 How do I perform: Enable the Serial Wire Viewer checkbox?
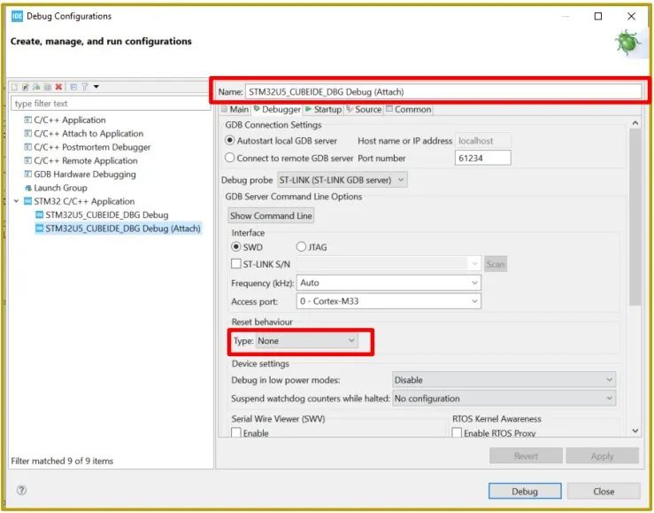tap(236, 432)
